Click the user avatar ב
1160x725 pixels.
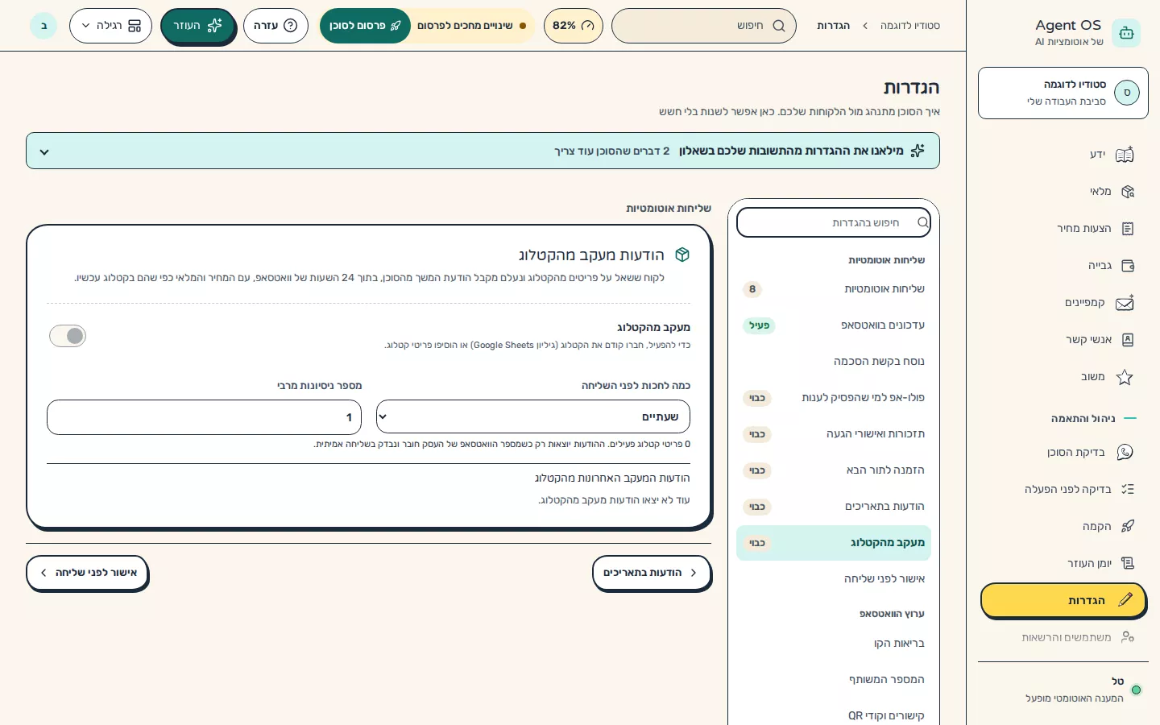tap(43, 26)
